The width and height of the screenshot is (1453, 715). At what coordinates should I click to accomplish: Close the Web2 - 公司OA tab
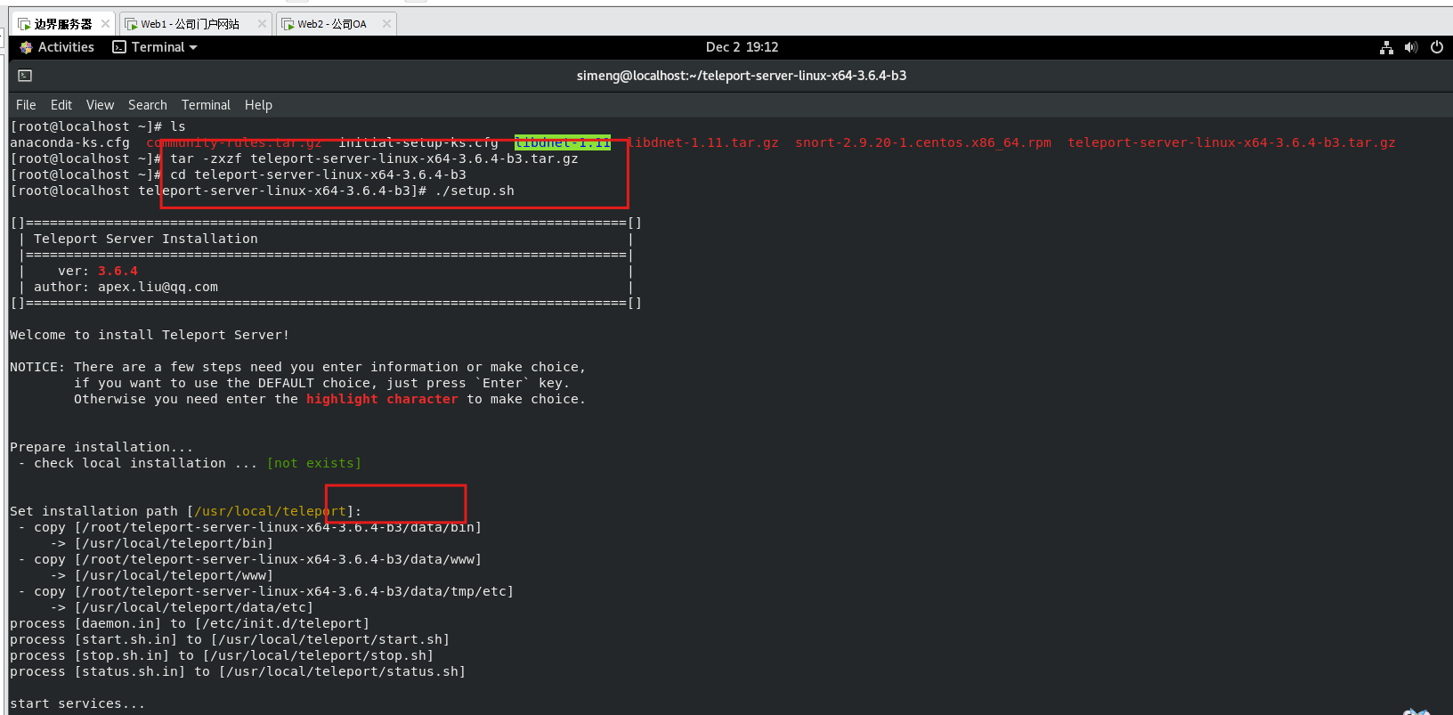coord(386,24)
